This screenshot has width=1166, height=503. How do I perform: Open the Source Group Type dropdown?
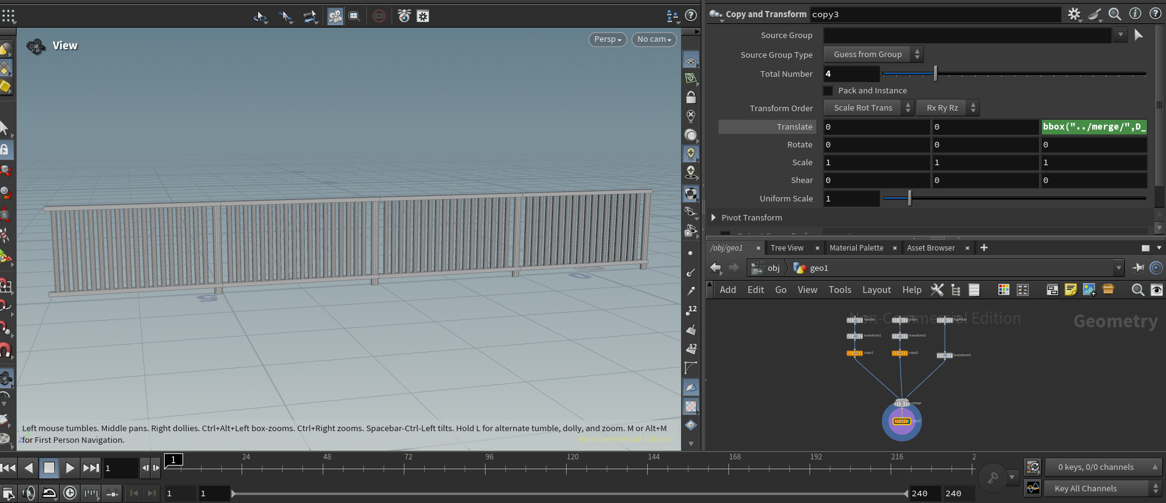tap(873, 55)
